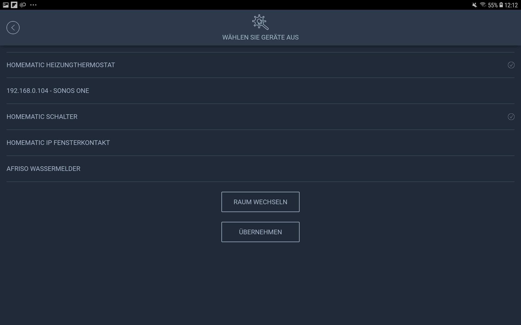
Task: Select the 192.168.0.104 Sonos One device
Action: pyautogui.click(x=48, y=91)
